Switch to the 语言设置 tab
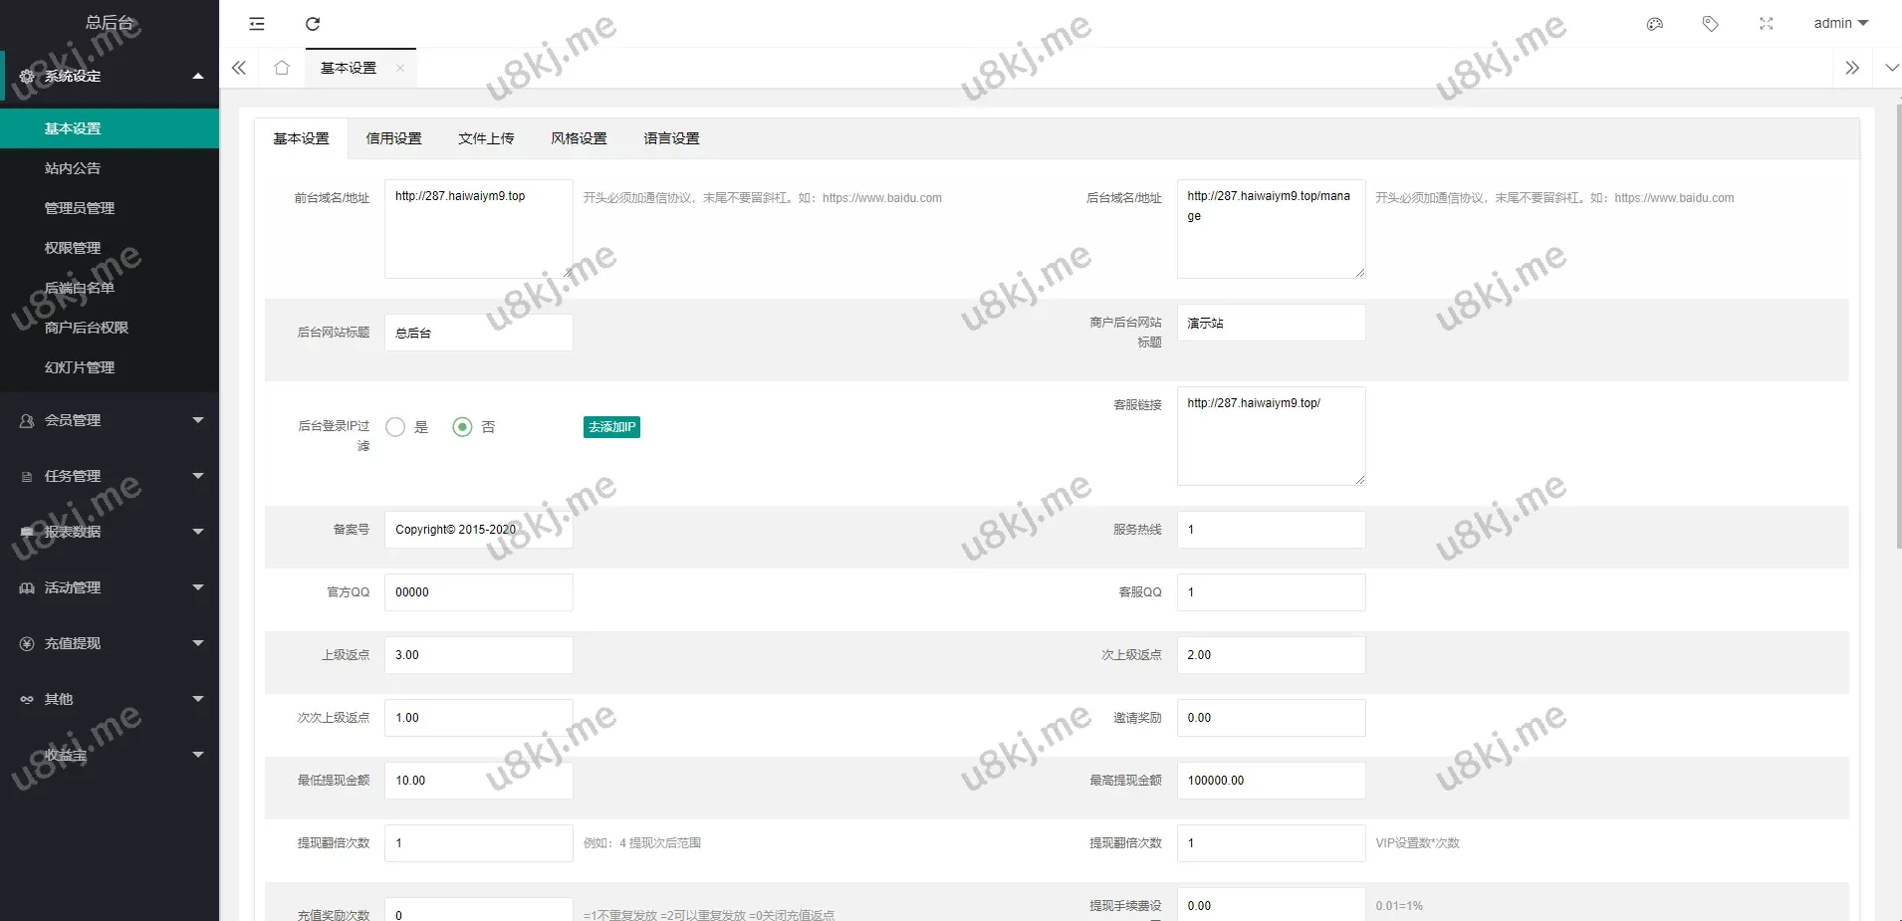Image resolution: width=1902 pixels, height=921 pixels. coord(671,138)
